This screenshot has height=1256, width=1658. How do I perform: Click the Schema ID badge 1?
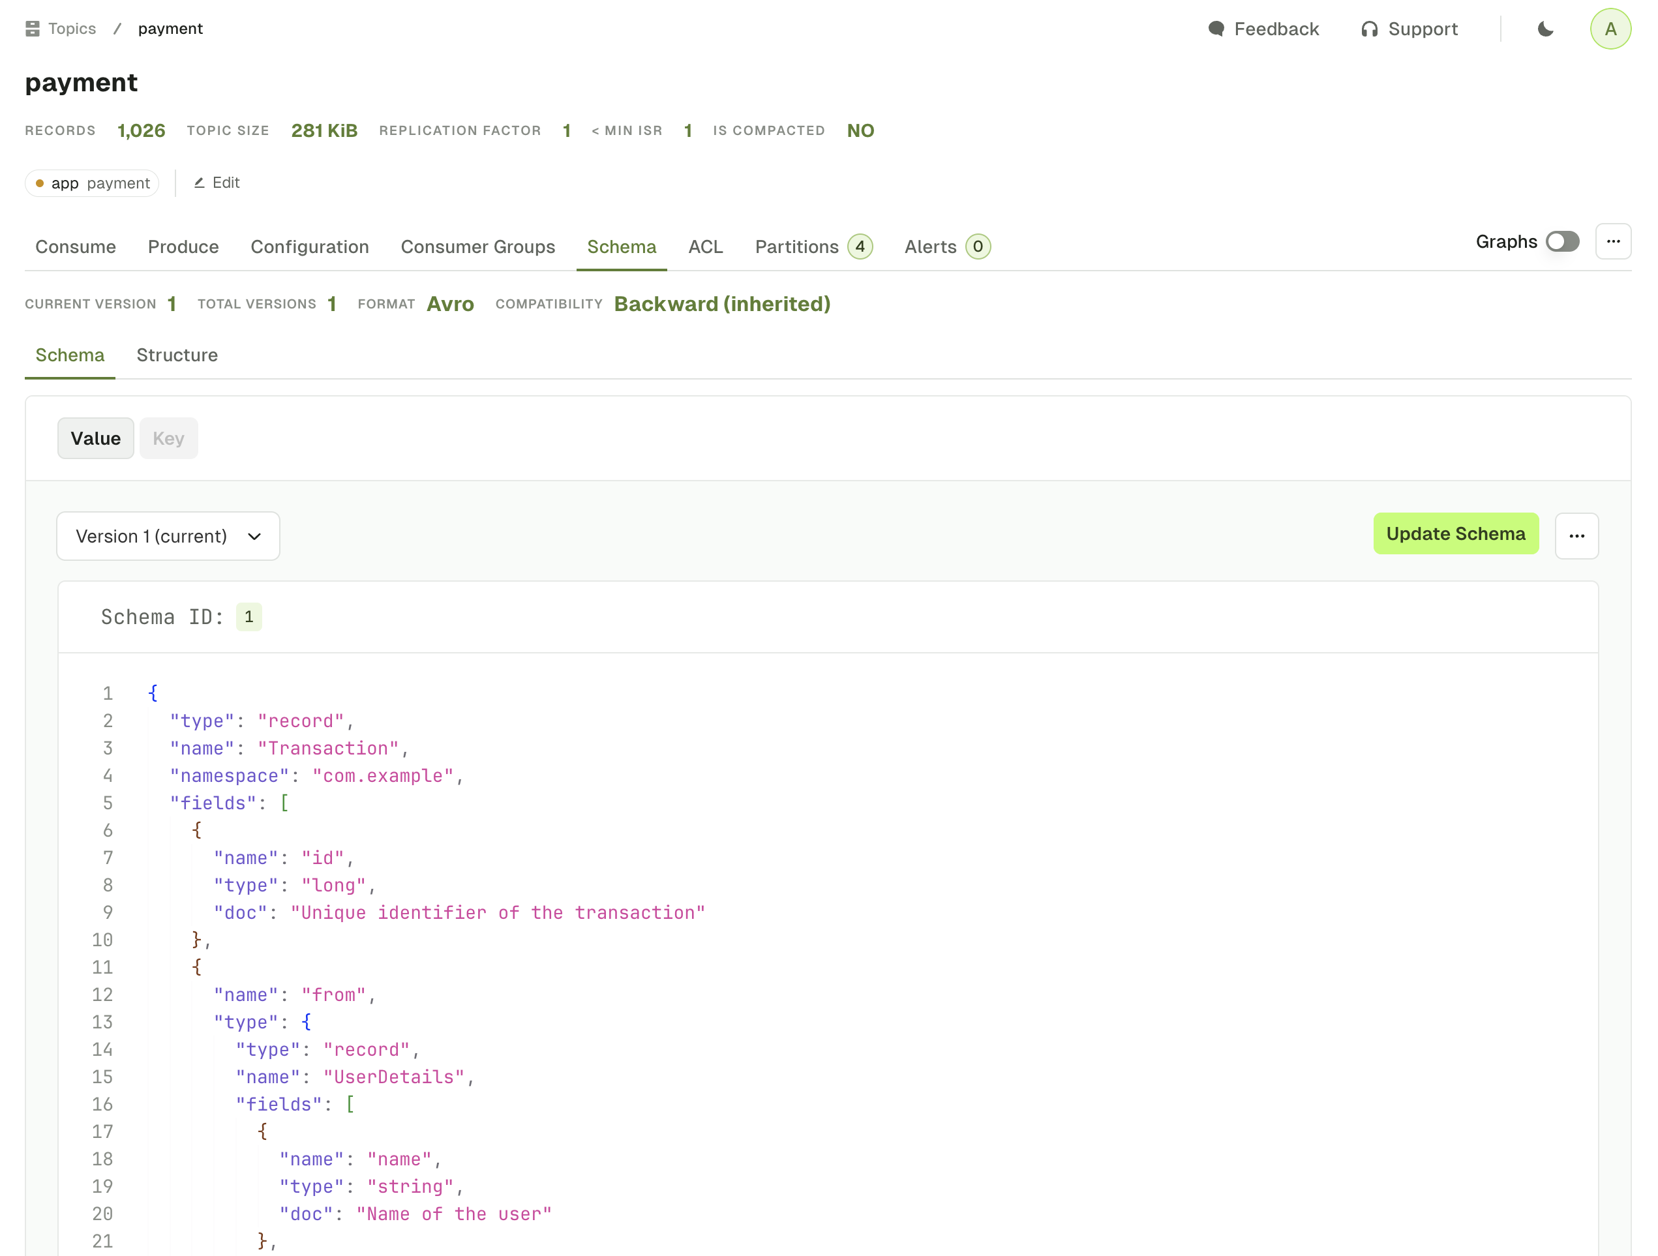[x=249, y=617]
